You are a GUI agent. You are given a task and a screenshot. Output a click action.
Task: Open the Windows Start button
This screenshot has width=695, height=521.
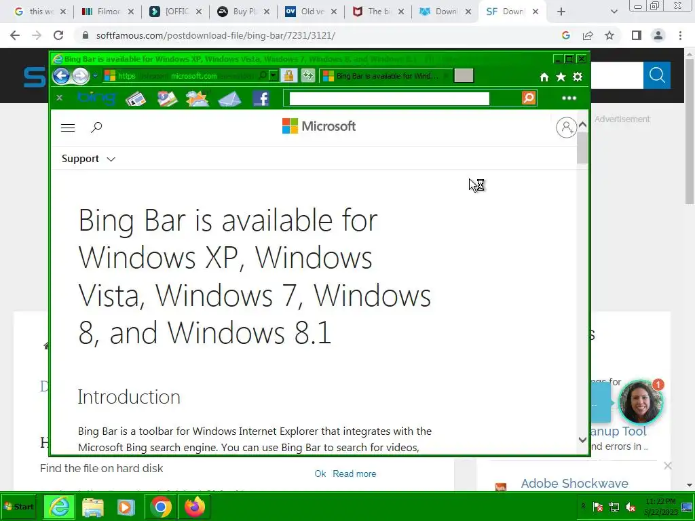(x=18, y=506)
